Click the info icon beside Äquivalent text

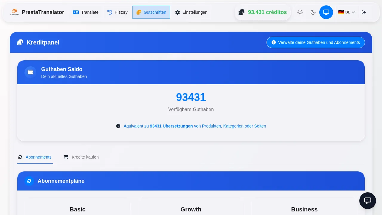click(118, 126)
